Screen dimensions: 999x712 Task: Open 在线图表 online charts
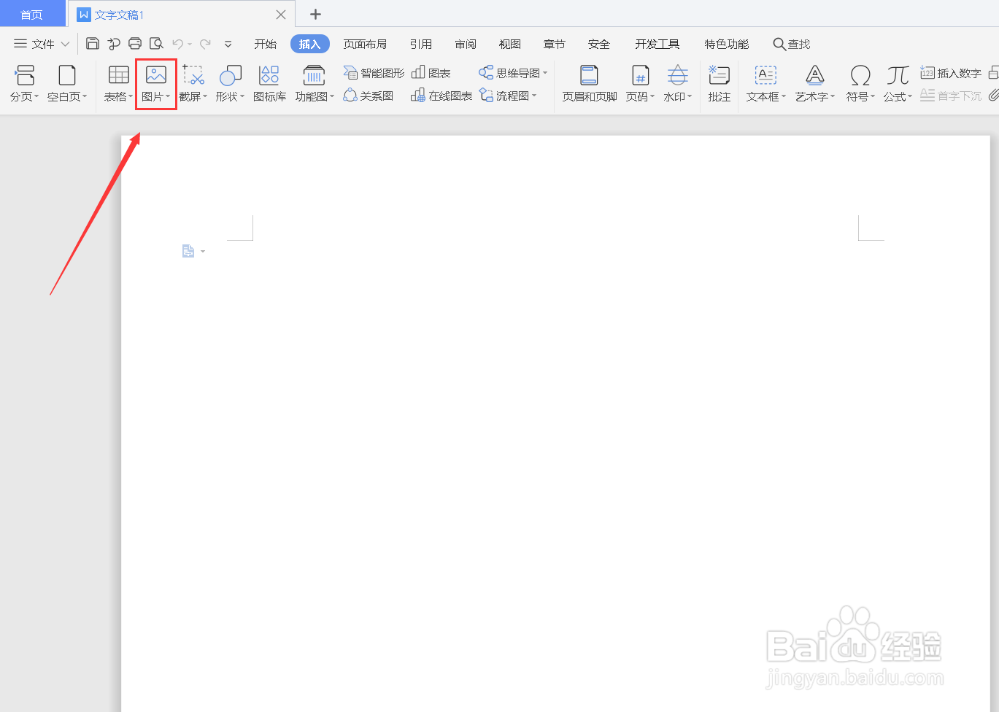[x=441, y=96]
